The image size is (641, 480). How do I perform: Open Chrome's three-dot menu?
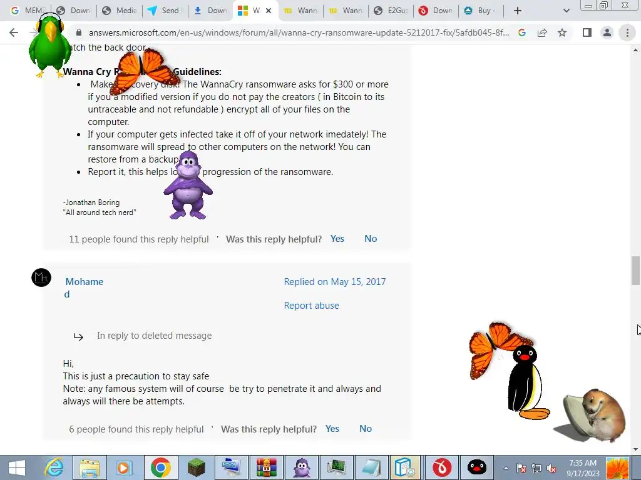click(x=627, y=32)
